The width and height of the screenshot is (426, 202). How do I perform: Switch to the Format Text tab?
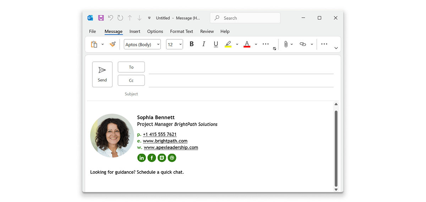[181, 31]
